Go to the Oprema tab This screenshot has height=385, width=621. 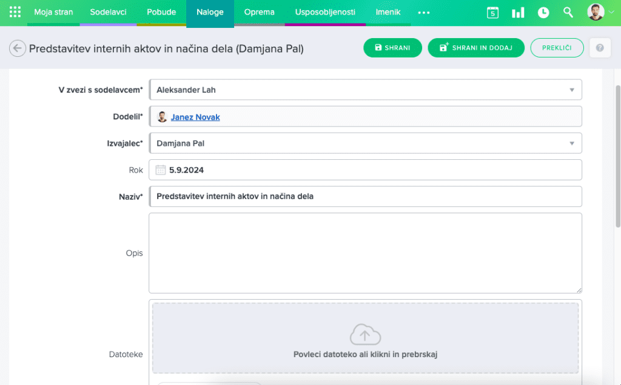tap(259, 12)
